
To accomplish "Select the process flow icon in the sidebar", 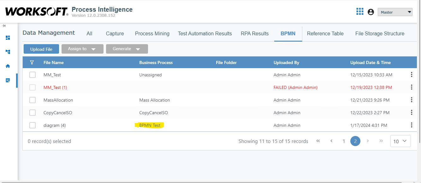I will 7,52.
